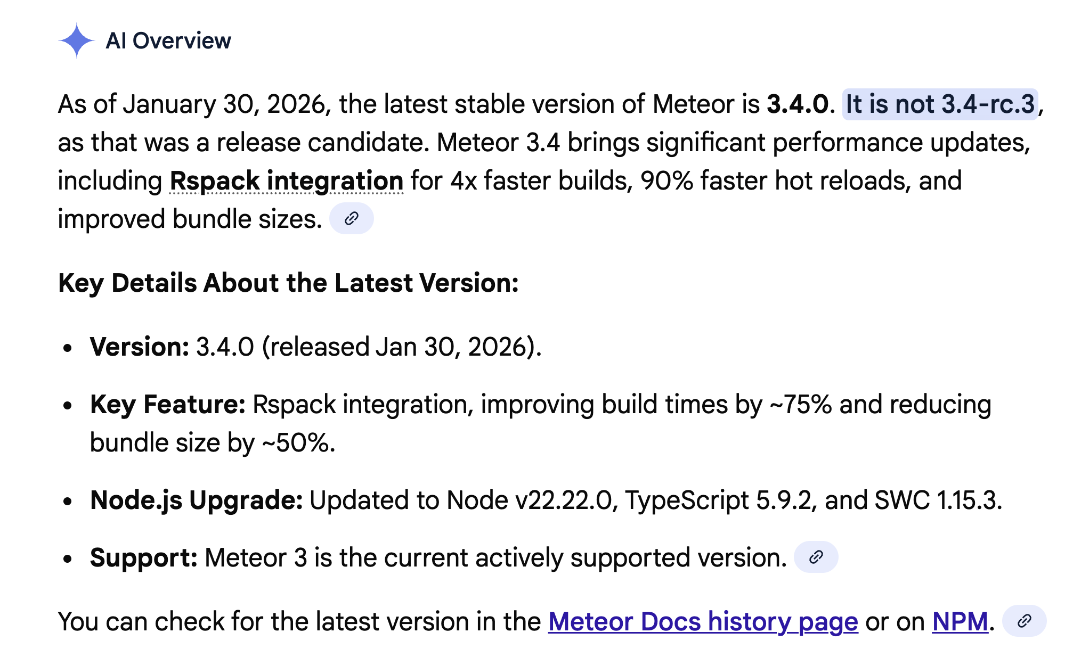Click the "90% faster hot reloads" text
This screenshot has width=1073, height=657.
775,181
